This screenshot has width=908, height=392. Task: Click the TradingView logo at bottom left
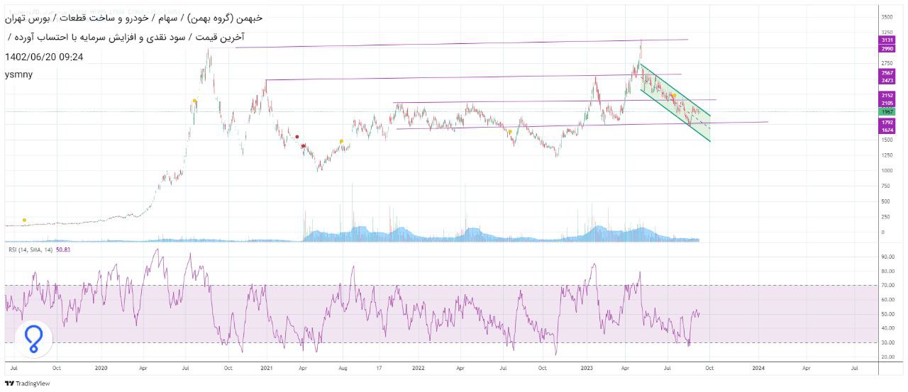[24, 383]
